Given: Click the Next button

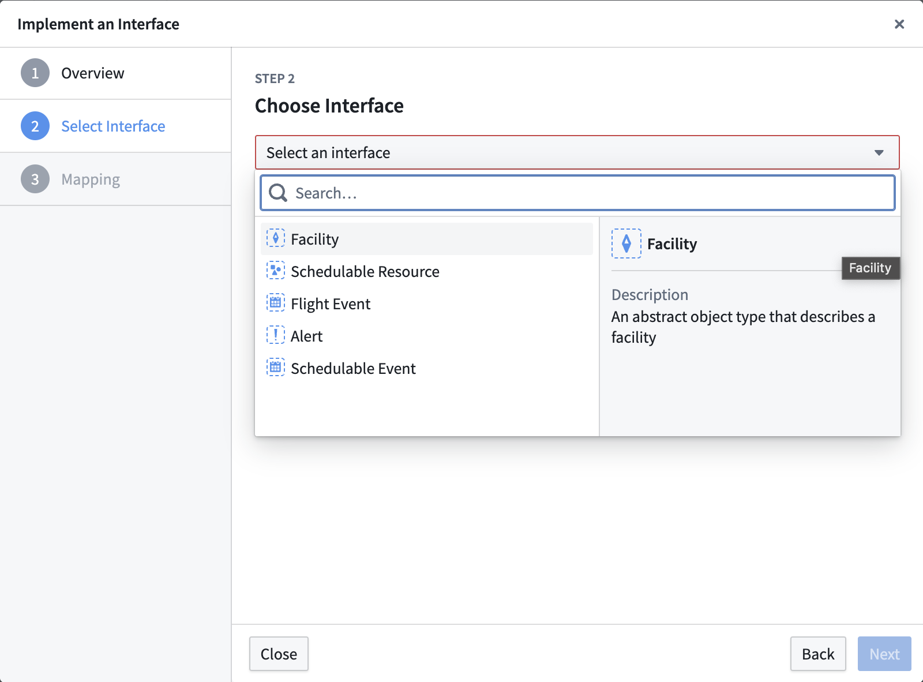Looking at the screenshot, I should click(x=884, y=654).
